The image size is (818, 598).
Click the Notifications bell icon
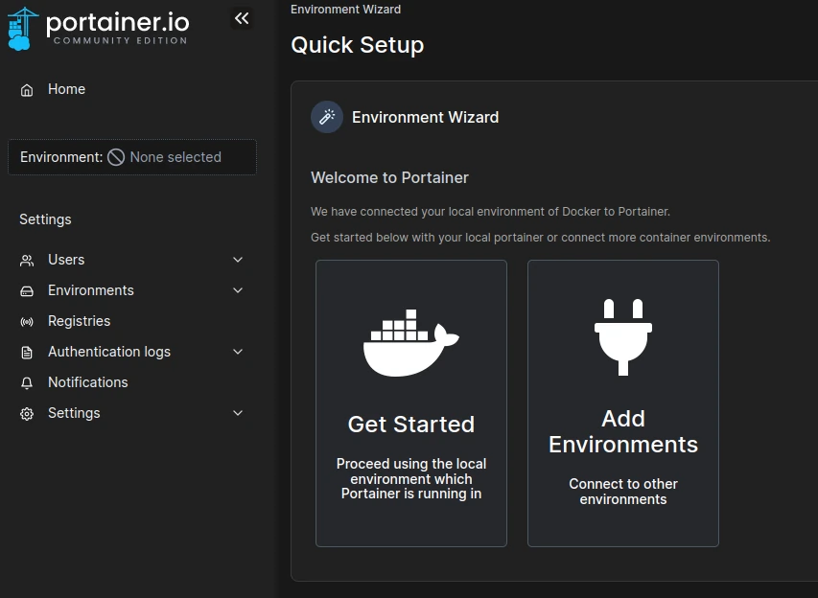point(27,382)
